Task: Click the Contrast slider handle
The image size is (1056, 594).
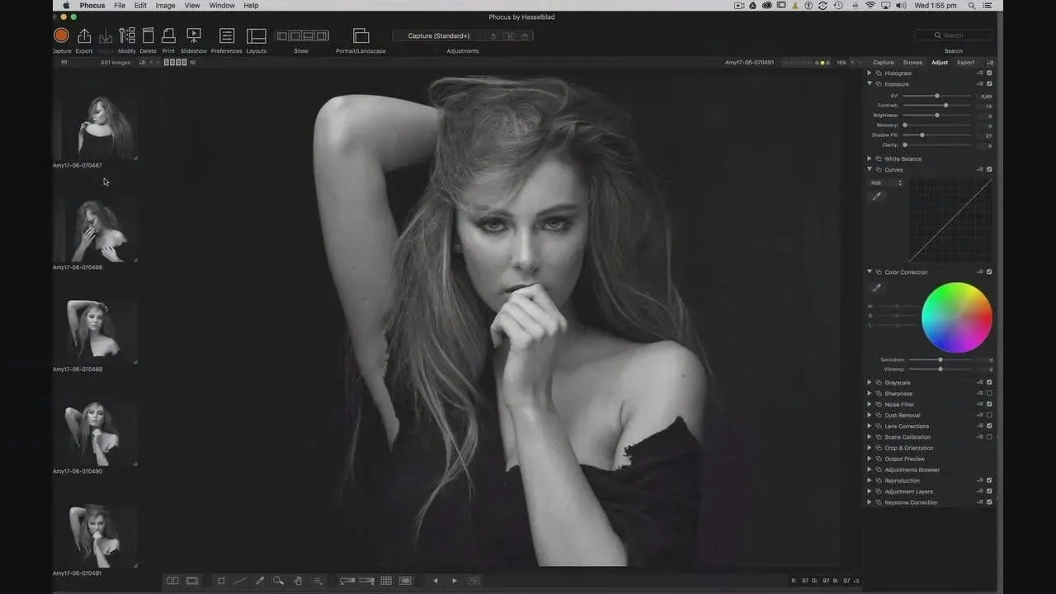Action: (945, 106)
